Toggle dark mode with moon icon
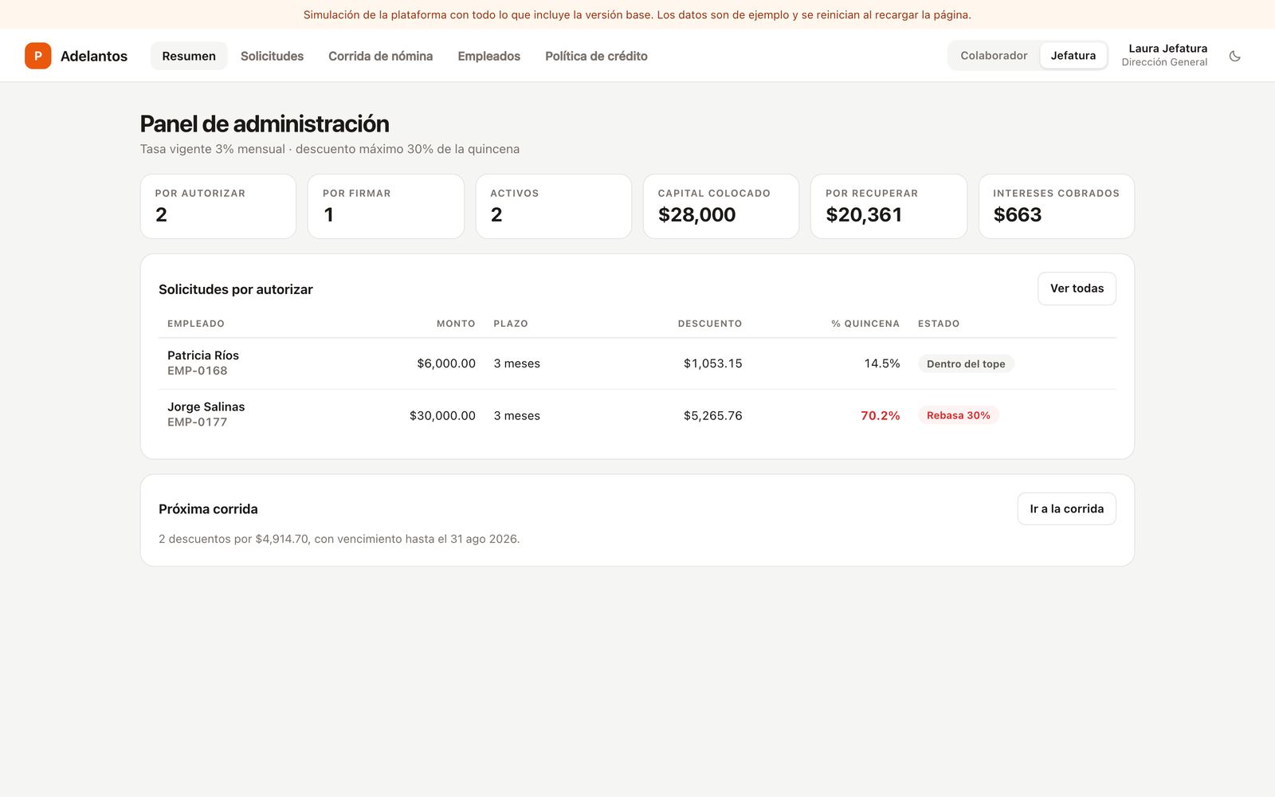Image resolution: width=1275 pixels, height=797 pixels. click(x=1234, y=56)
